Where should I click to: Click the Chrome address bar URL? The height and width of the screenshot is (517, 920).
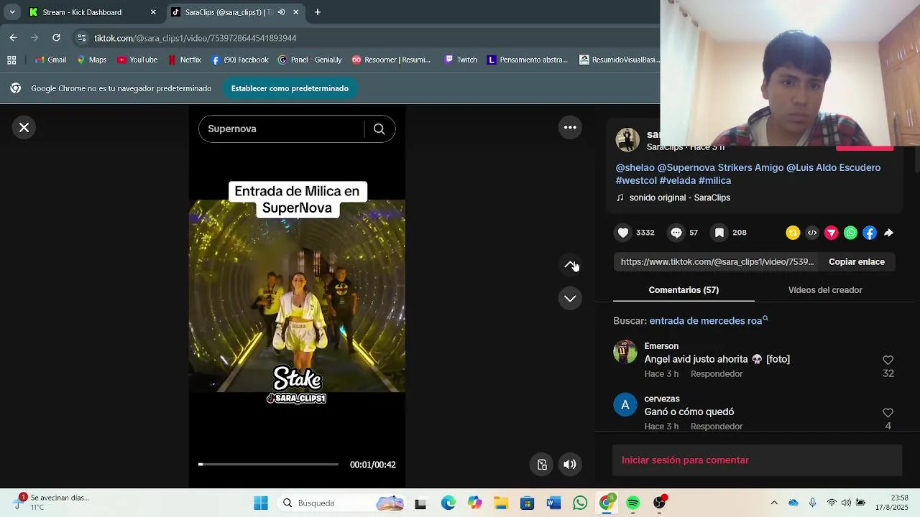195,38
